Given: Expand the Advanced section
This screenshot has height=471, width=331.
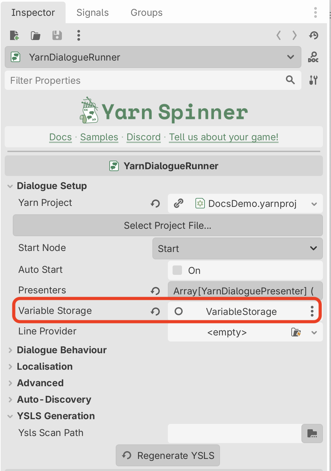Looking at the screenshot, I should [40, 383].
